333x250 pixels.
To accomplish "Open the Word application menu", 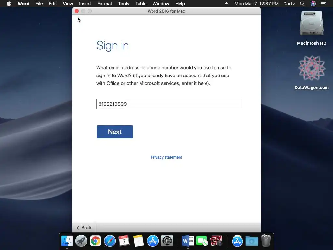I will pos(23,4).
